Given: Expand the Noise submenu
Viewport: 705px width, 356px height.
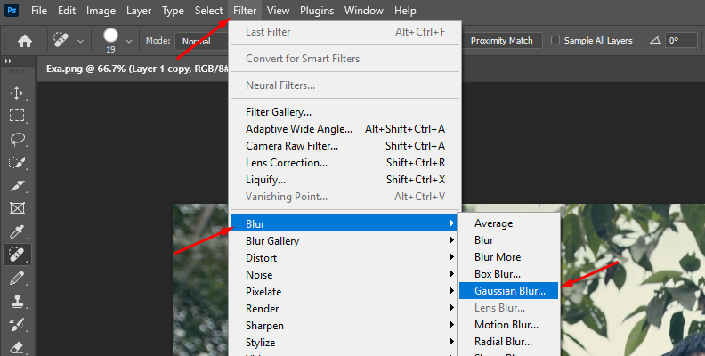Looking at the screenshot, I should (344, 275).
